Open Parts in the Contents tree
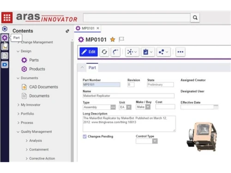The height and width of the screenshot is (173, 231). click(34, 60)
